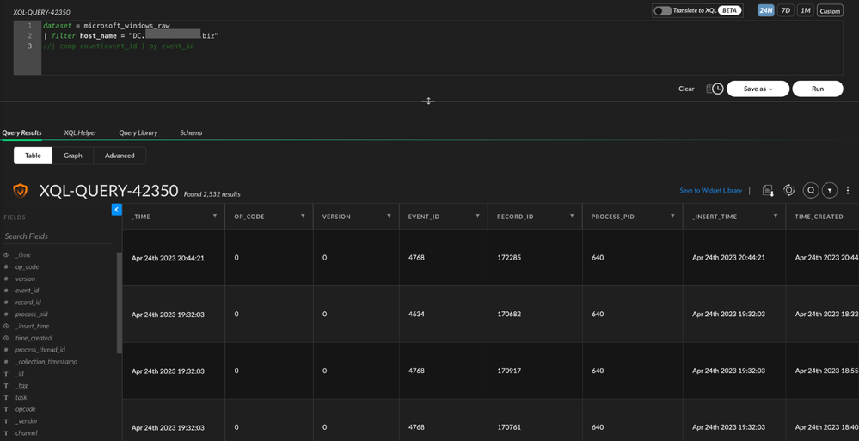
Task: Open the results filter funnel icon
Action: pos(829,191)
